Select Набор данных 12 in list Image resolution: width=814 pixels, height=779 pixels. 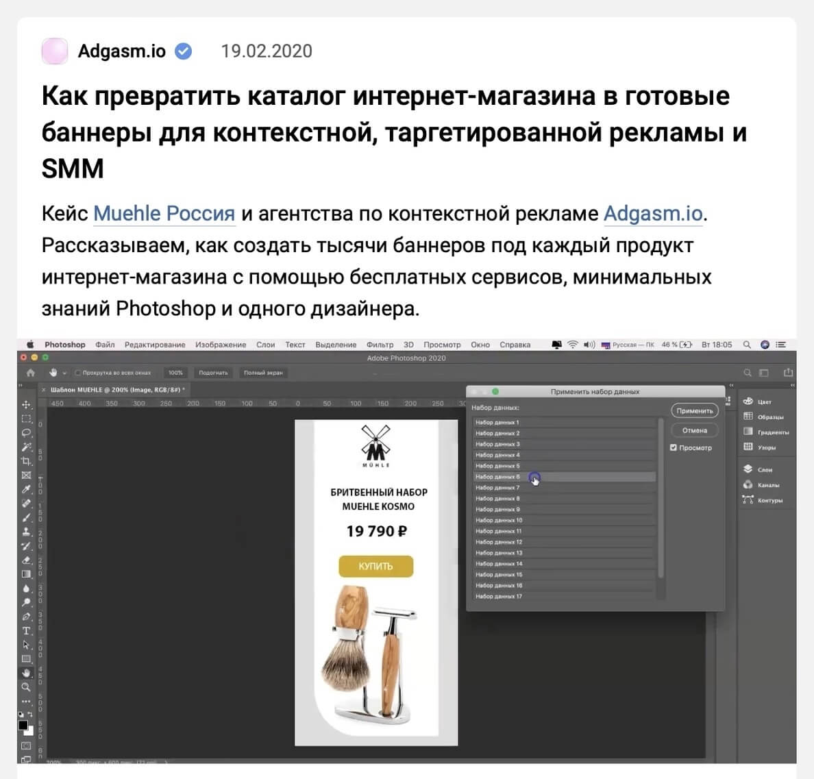[565, 542]
